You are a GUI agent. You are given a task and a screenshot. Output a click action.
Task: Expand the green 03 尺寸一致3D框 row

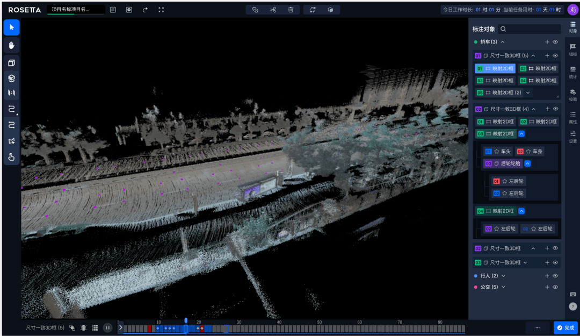coord(525,262)
